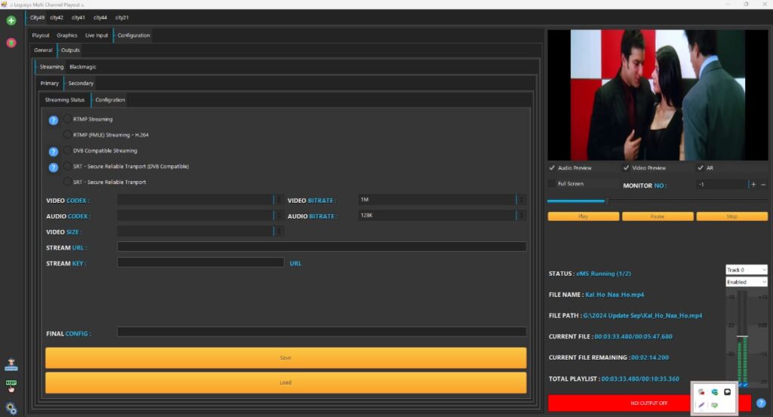Click the video preview thumbnail
This screenshot has height=417, width=773.
[x=658, y=95]
